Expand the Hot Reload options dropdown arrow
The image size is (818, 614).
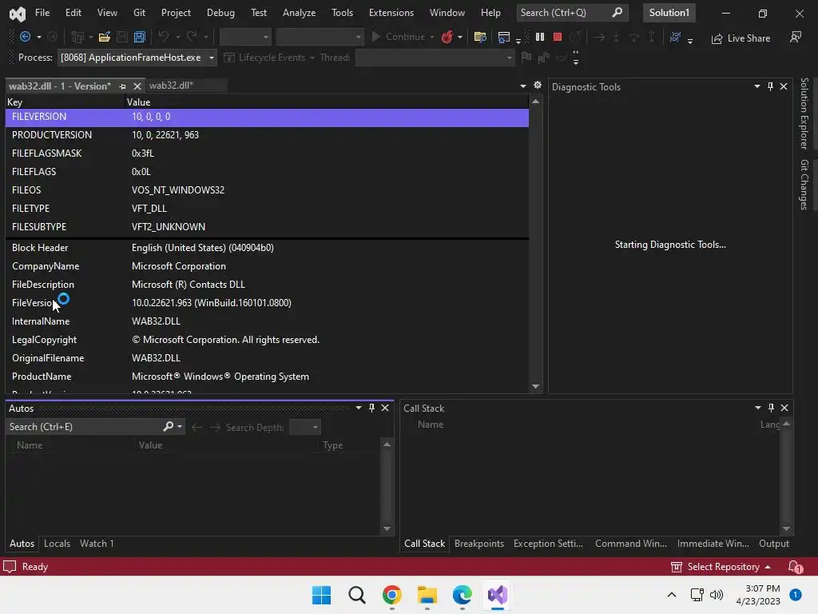click(460, 37)
